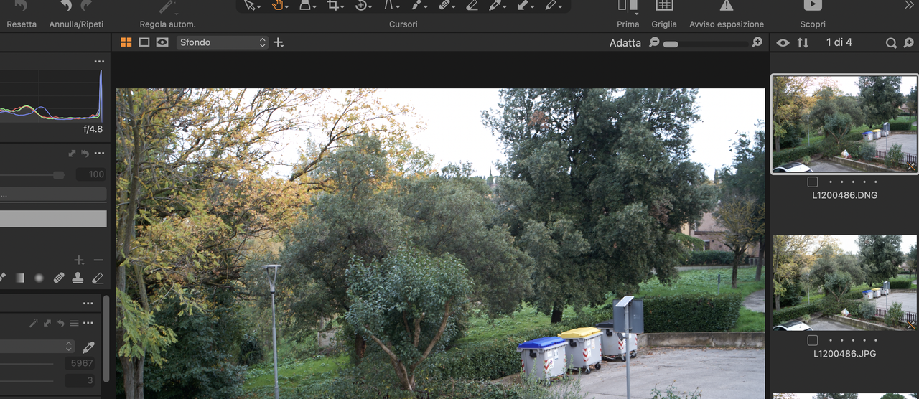Click the undo arrow above Annulla/Ripeti
The width and height of the screenshot is (919, 399).
[66, 6]
